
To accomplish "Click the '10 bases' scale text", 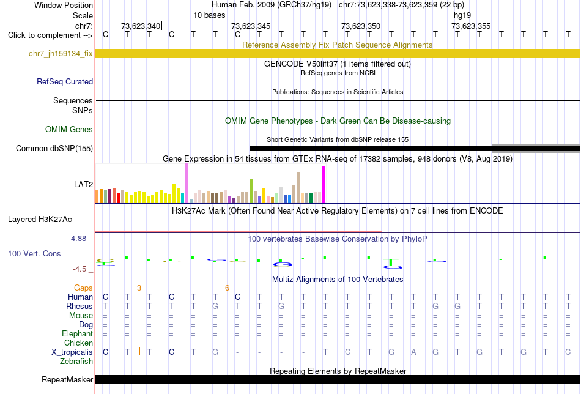I will pyautogui.click(x=209, y=15).
